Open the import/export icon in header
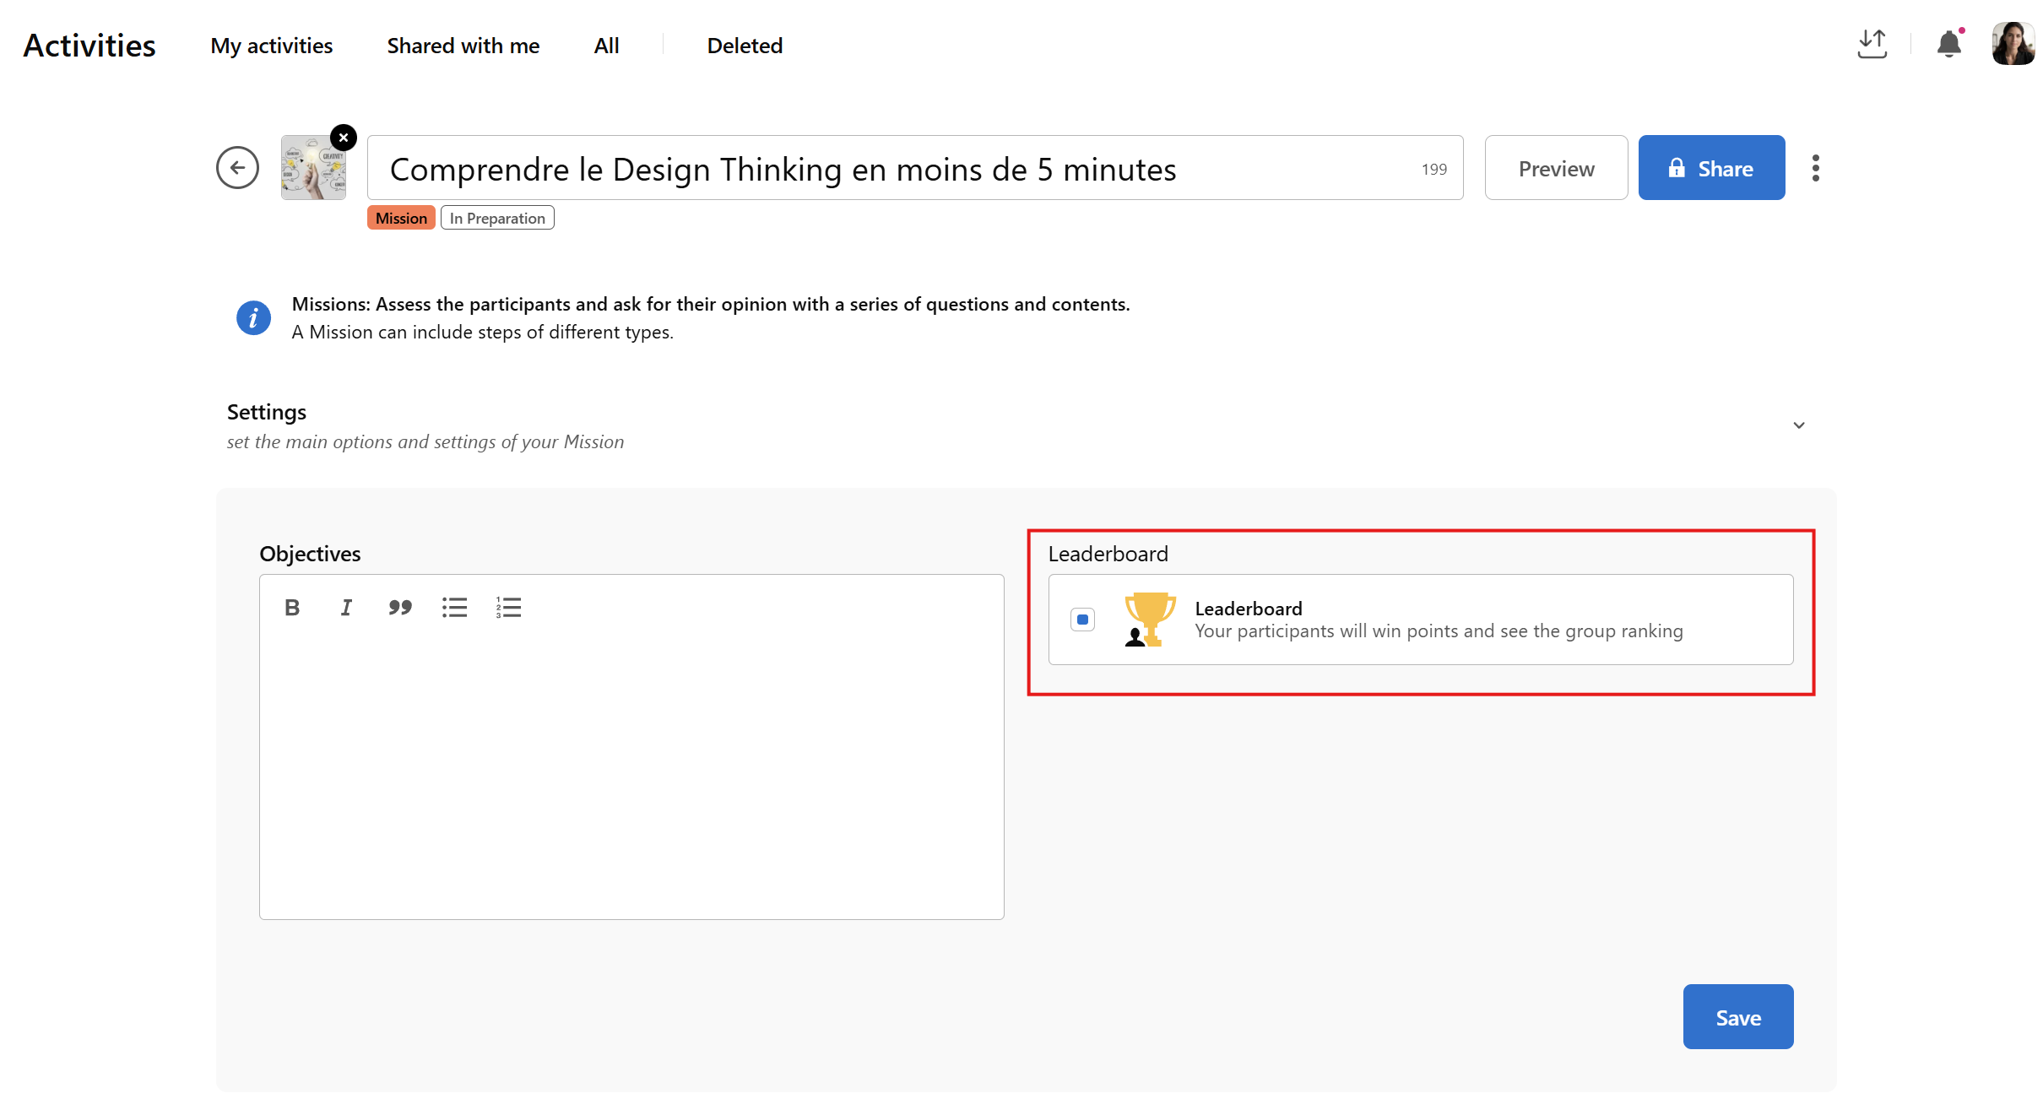This screenshot has height=1115, width=2043. pyautogui.click(x=1872, y=44)
